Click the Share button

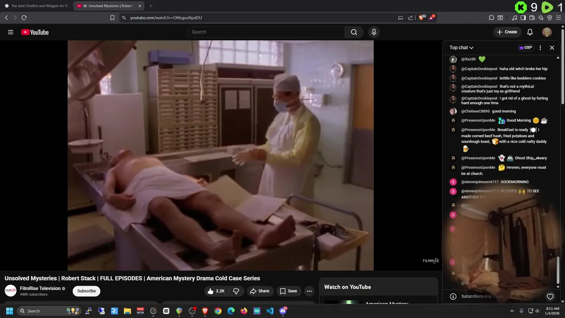pyautogui.click(x=259, y=291)
